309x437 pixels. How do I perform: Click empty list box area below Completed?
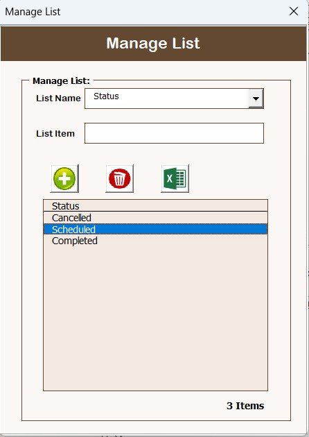click(155, 318)
